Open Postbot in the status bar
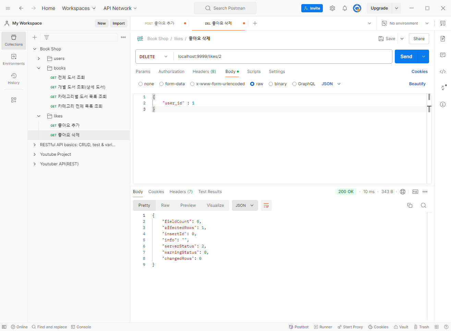 [299, 327]
